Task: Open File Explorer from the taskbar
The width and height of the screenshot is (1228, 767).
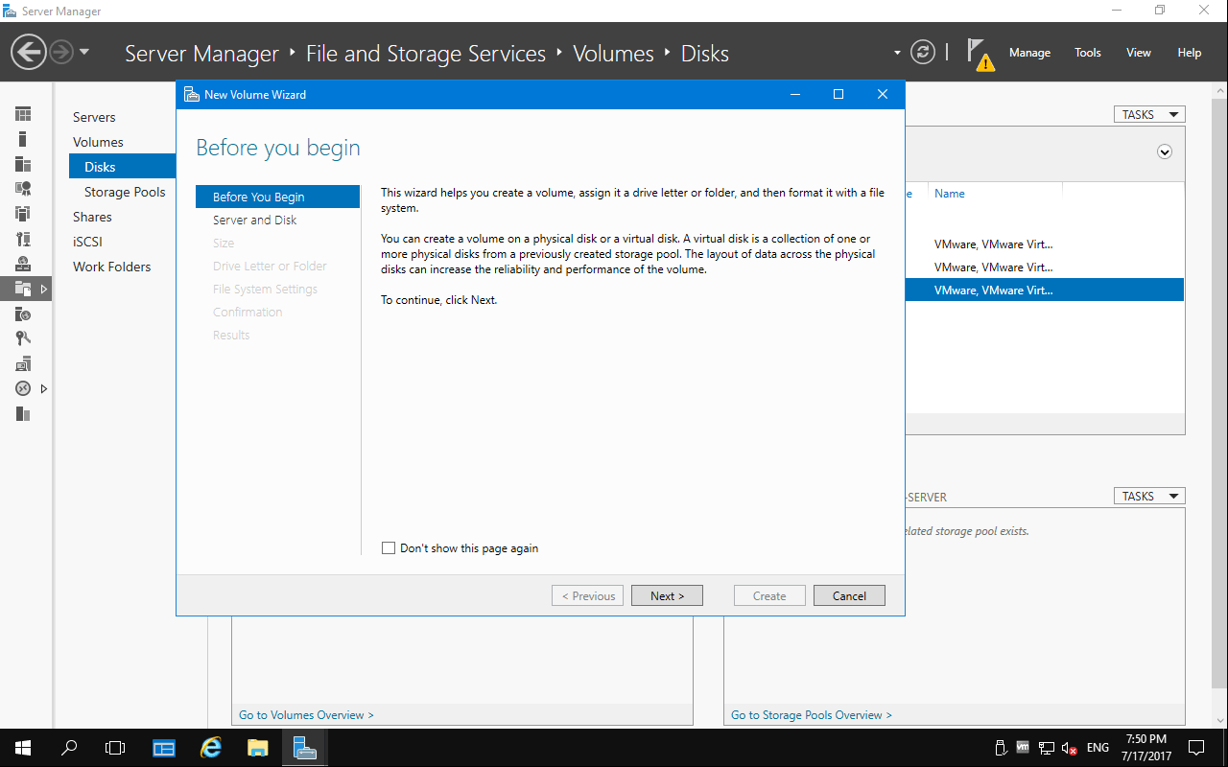Action: click(258, 747)
